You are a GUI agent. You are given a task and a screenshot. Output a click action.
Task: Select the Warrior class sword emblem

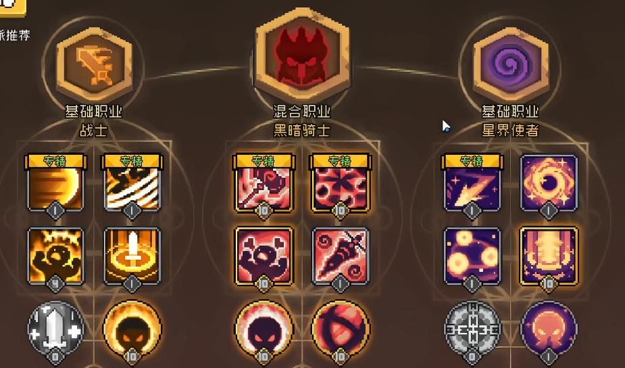tap(94, 65)
